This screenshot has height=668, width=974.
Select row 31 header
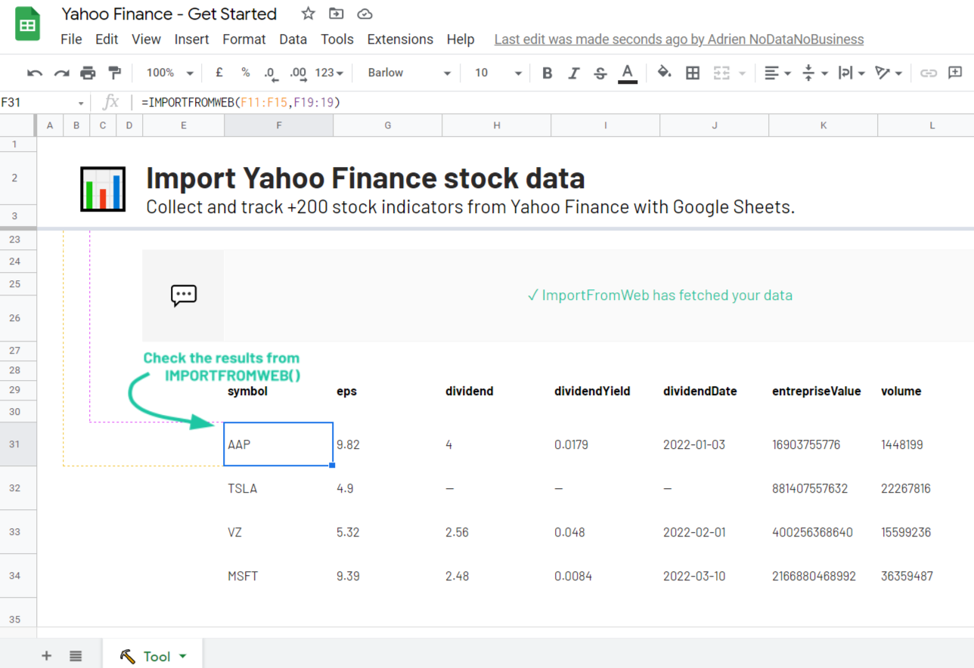point(18,444)
